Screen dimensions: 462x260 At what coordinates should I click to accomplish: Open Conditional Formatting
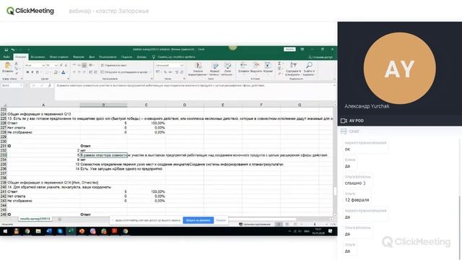point(198,69)
